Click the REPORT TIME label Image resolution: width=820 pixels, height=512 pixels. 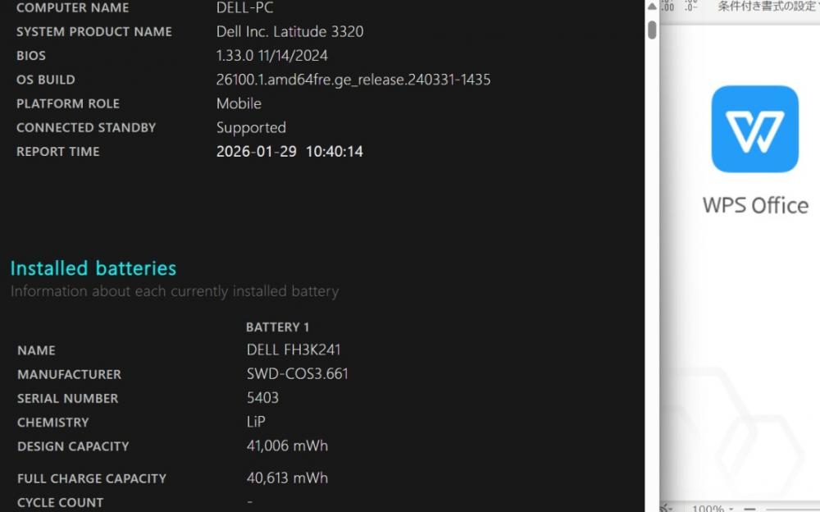57,152
